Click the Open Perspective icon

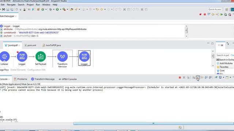pos(227,9)
